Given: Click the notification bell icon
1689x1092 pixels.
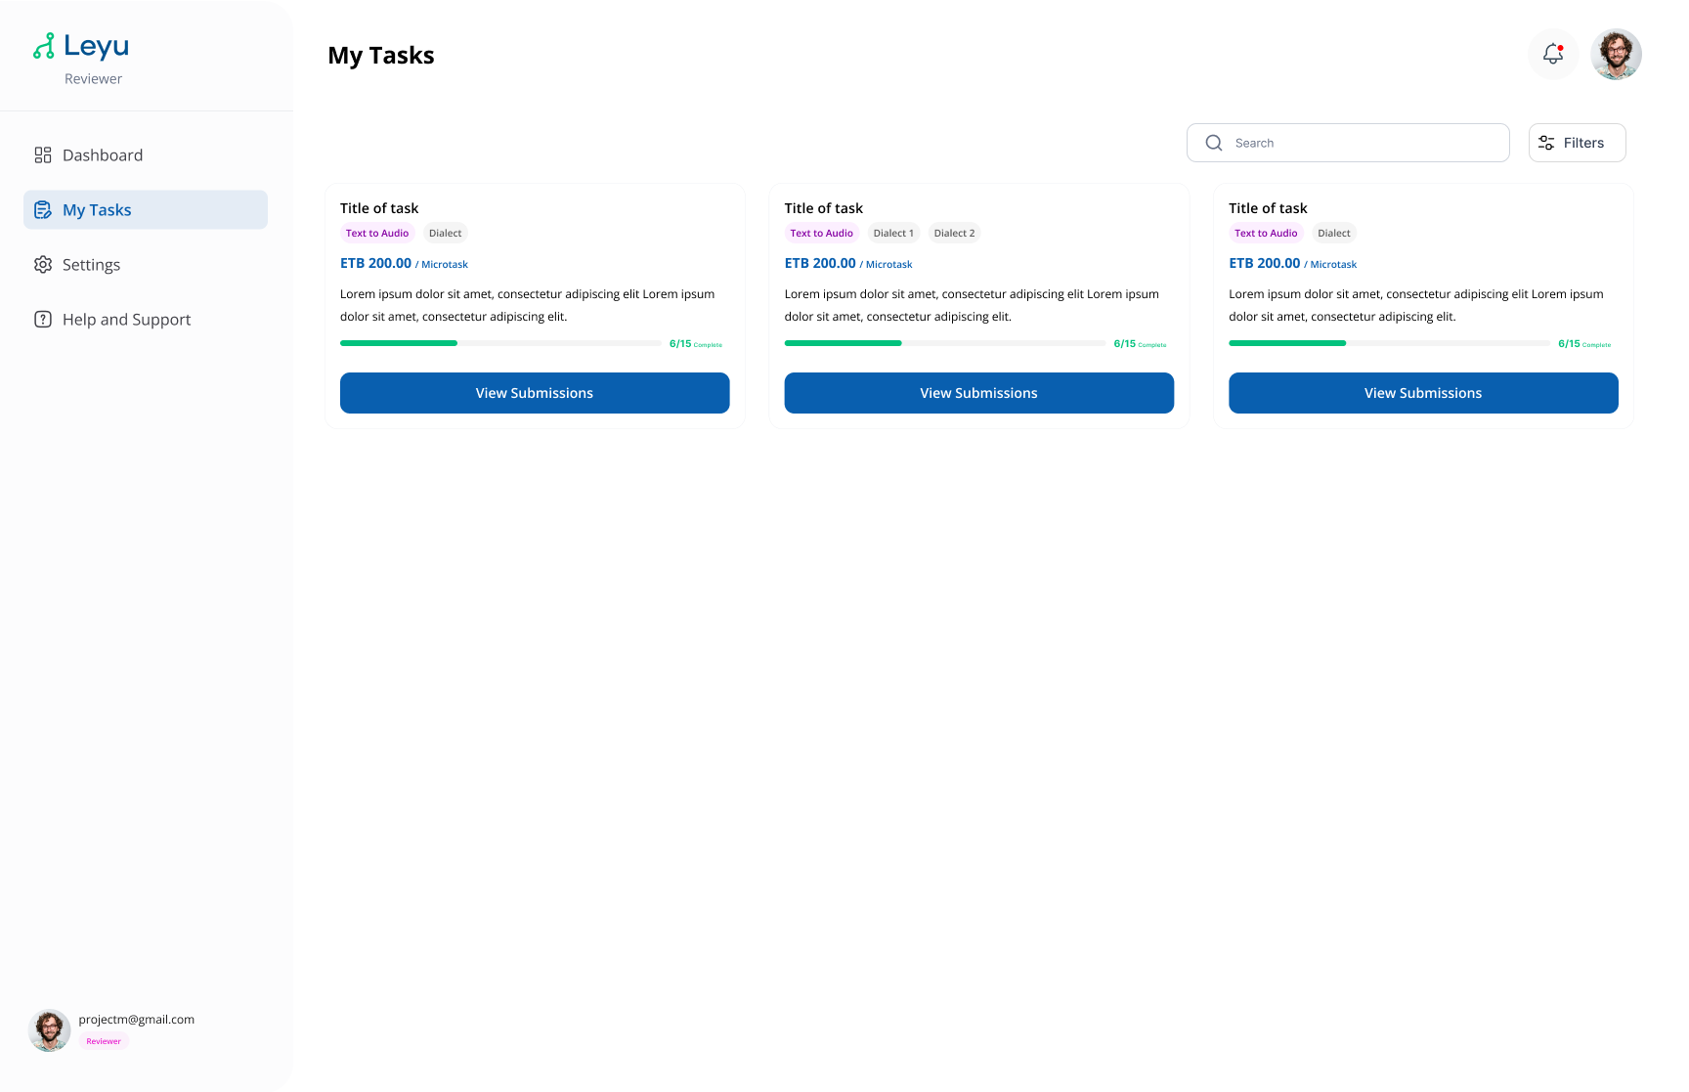Looking at the screenshot, I should point(1553,54).
